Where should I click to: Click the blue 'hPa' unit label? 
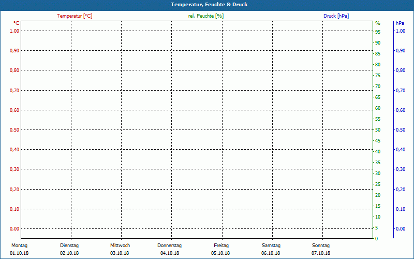[400, 23]
